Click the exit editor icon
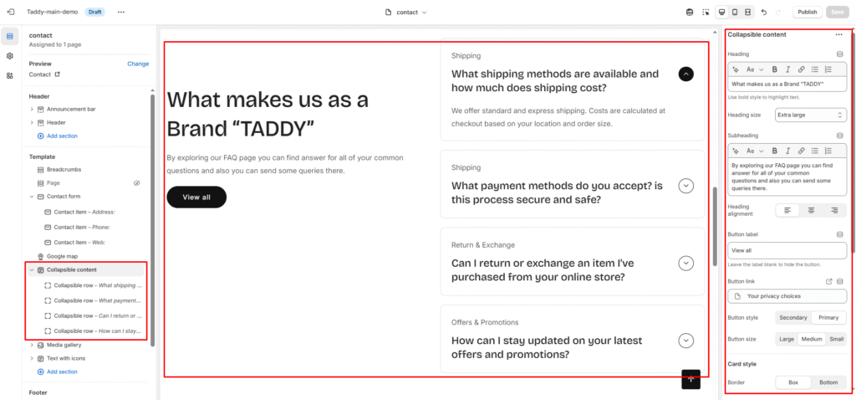Screen dimensions: 856x400 [9, 13]
